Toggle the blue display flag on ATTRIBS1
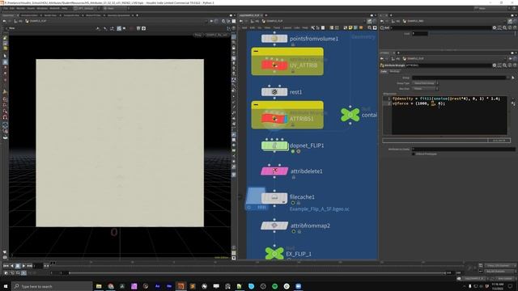This screenshot has width=518, height=291. [x=286, y=119]
